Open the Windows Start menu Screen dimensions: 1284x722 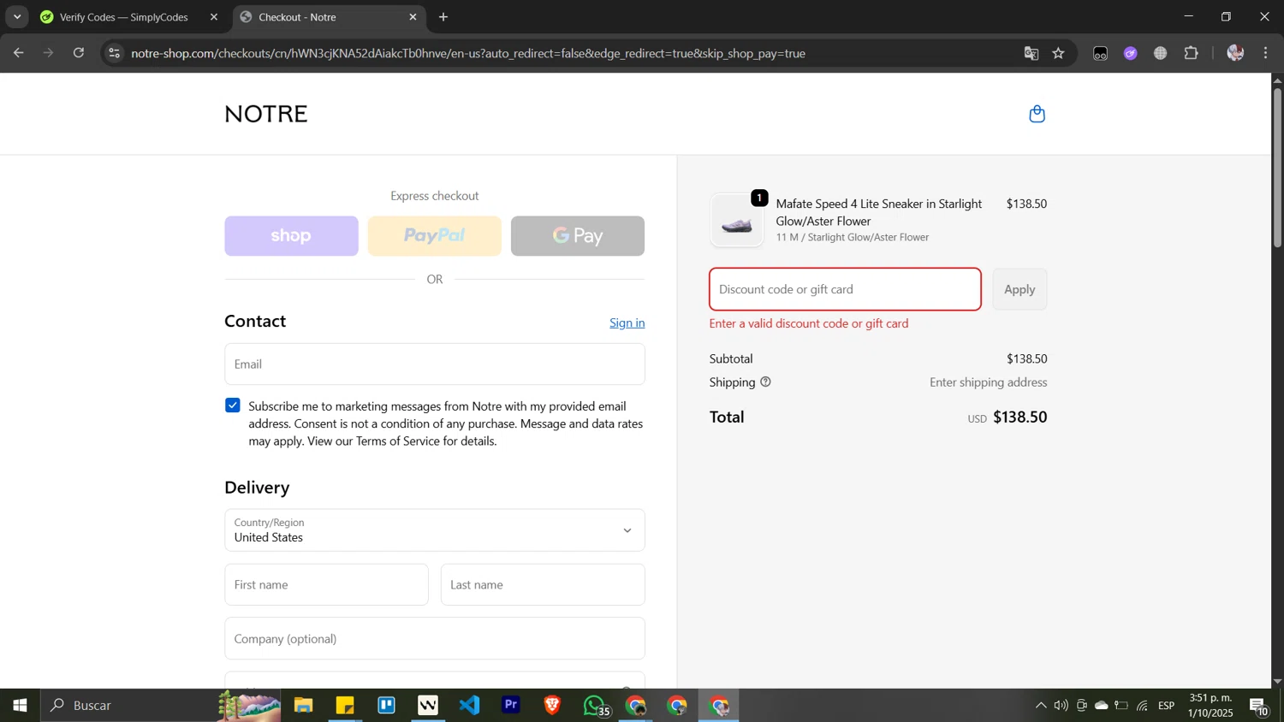click(x=20, y=706)
